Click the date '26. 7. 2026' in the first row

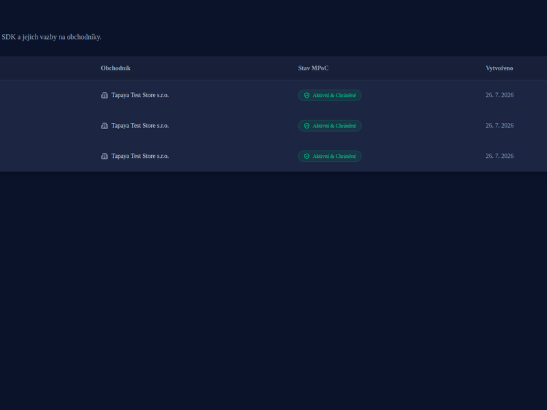pos(500,95)
